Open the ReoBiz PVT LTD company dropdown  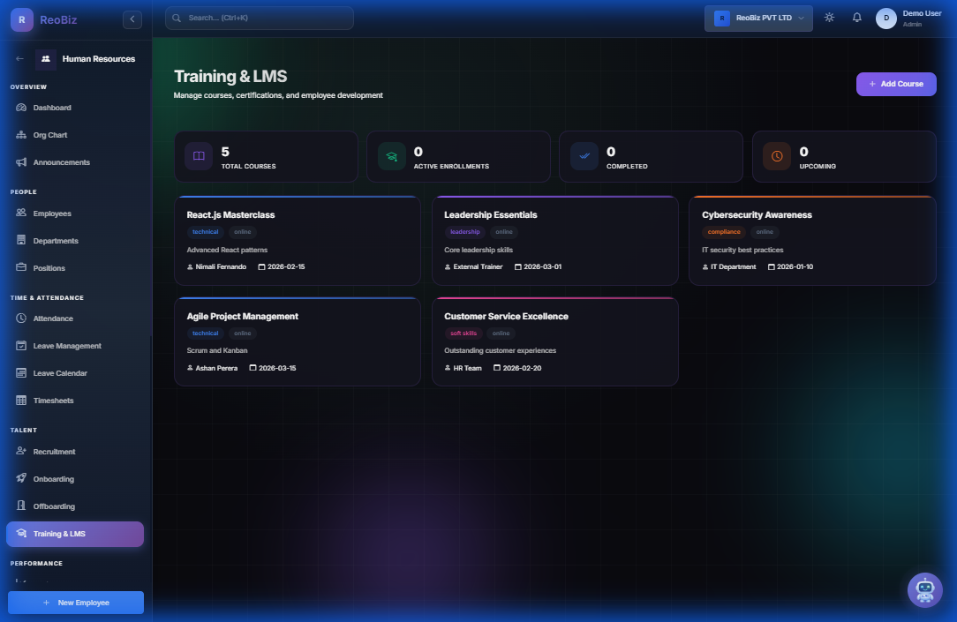coord(757,18)
